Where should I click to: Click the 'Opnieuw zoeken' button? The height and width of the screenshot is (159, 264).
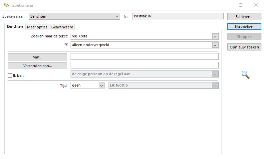(244, 47)
